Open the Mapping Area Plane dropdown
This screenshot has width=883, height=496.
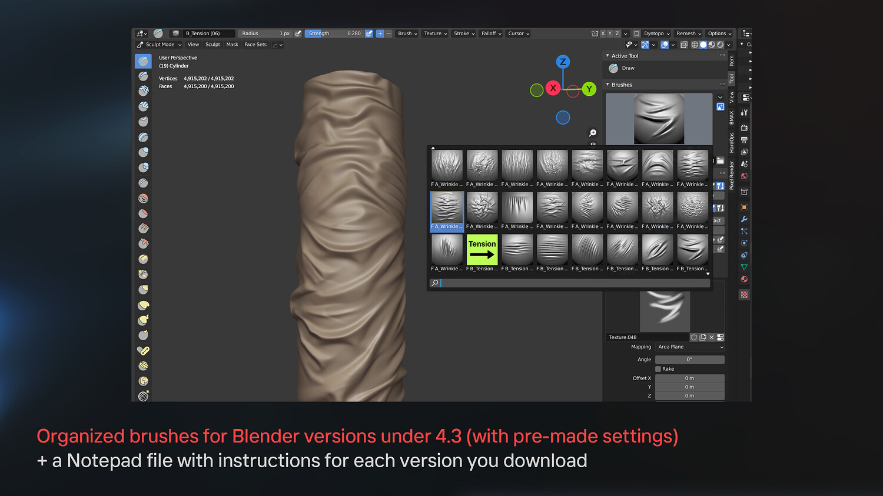(x=690, y=347)
